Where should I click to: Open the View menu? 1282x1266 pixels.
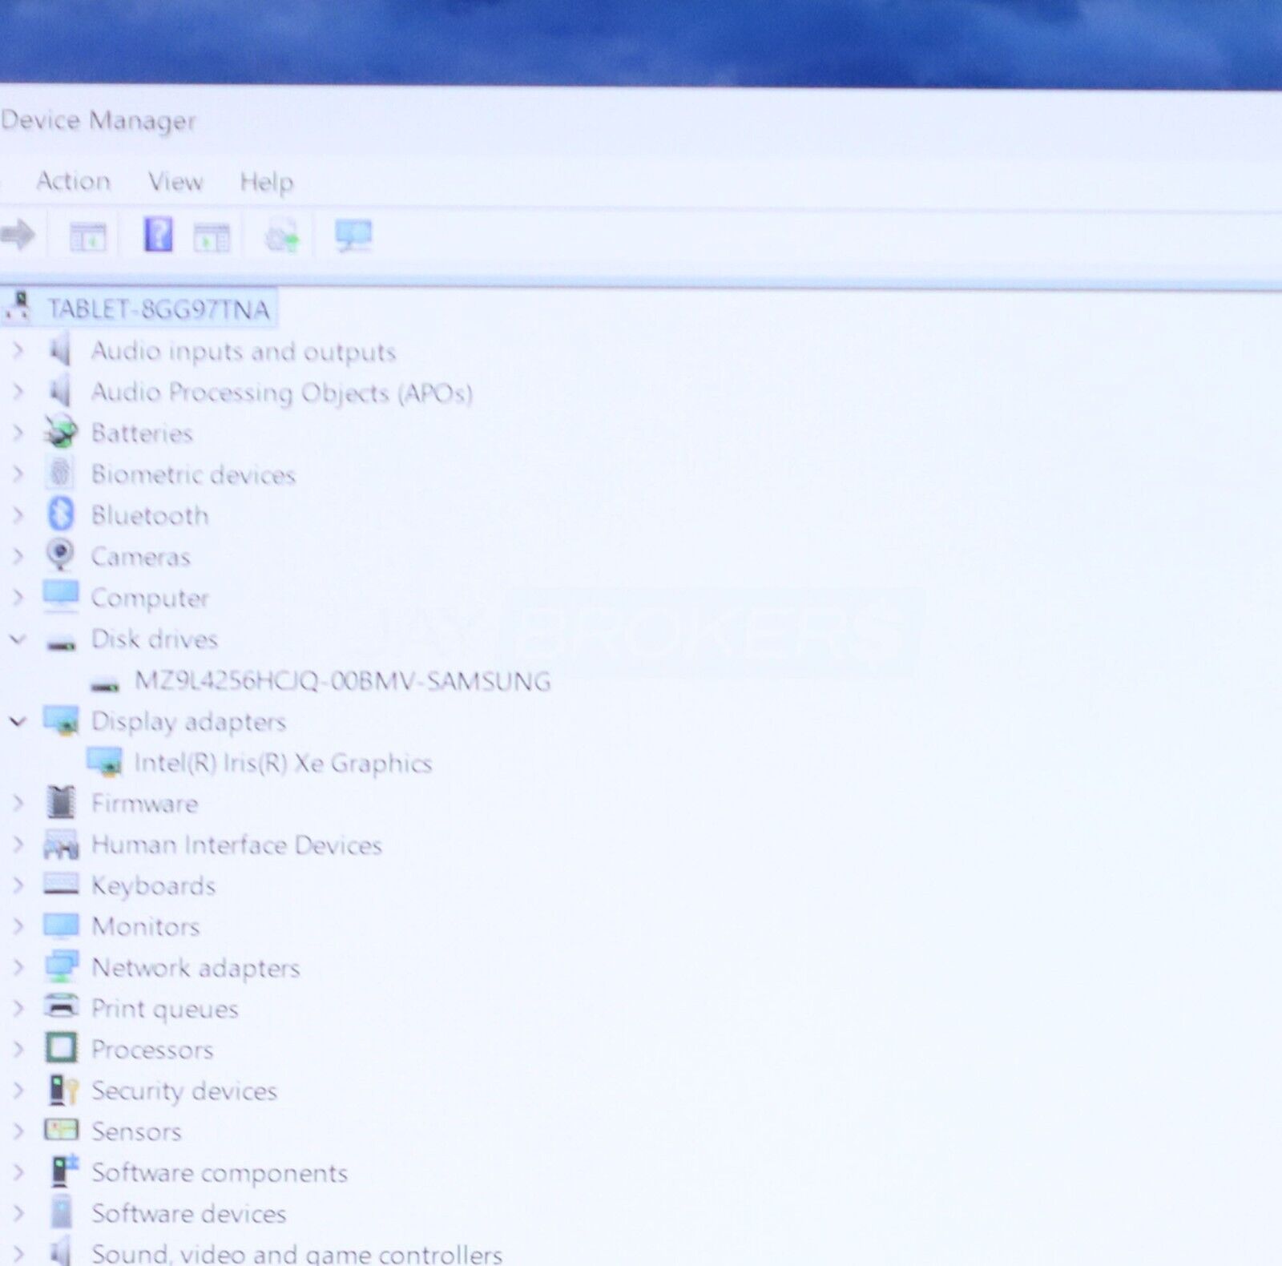coord(175,182)
